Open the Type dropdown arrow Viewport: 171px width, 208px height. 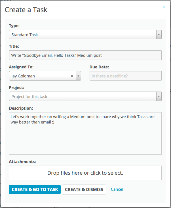[x=159, y=35]
